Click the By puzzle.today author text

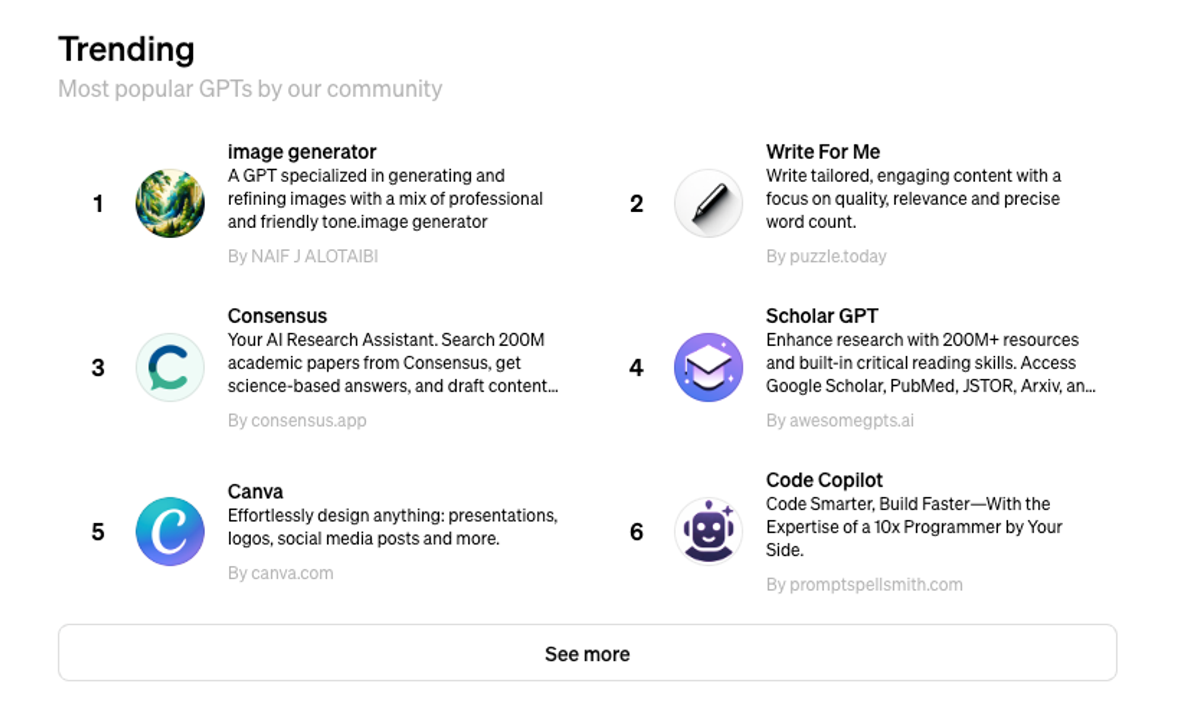click(x=826, y=256)
